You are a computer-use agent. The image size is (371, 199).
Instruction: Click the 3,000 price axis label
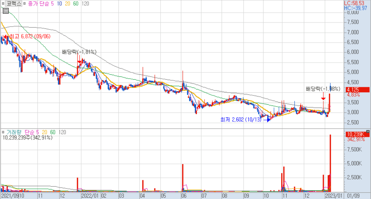[353, 112]
